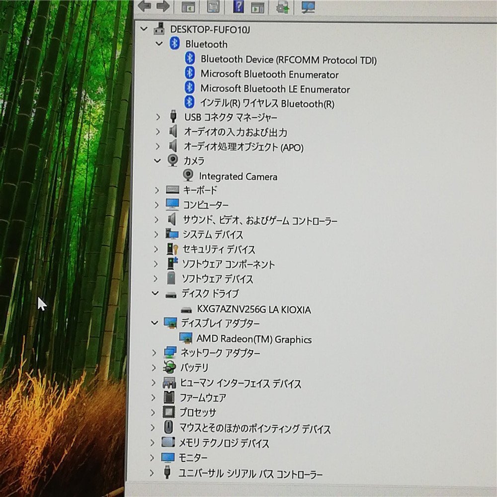Click the ソフトウェア コンポーネント icon
Viewport: 497px width, 497px height.
coord(172,263)
